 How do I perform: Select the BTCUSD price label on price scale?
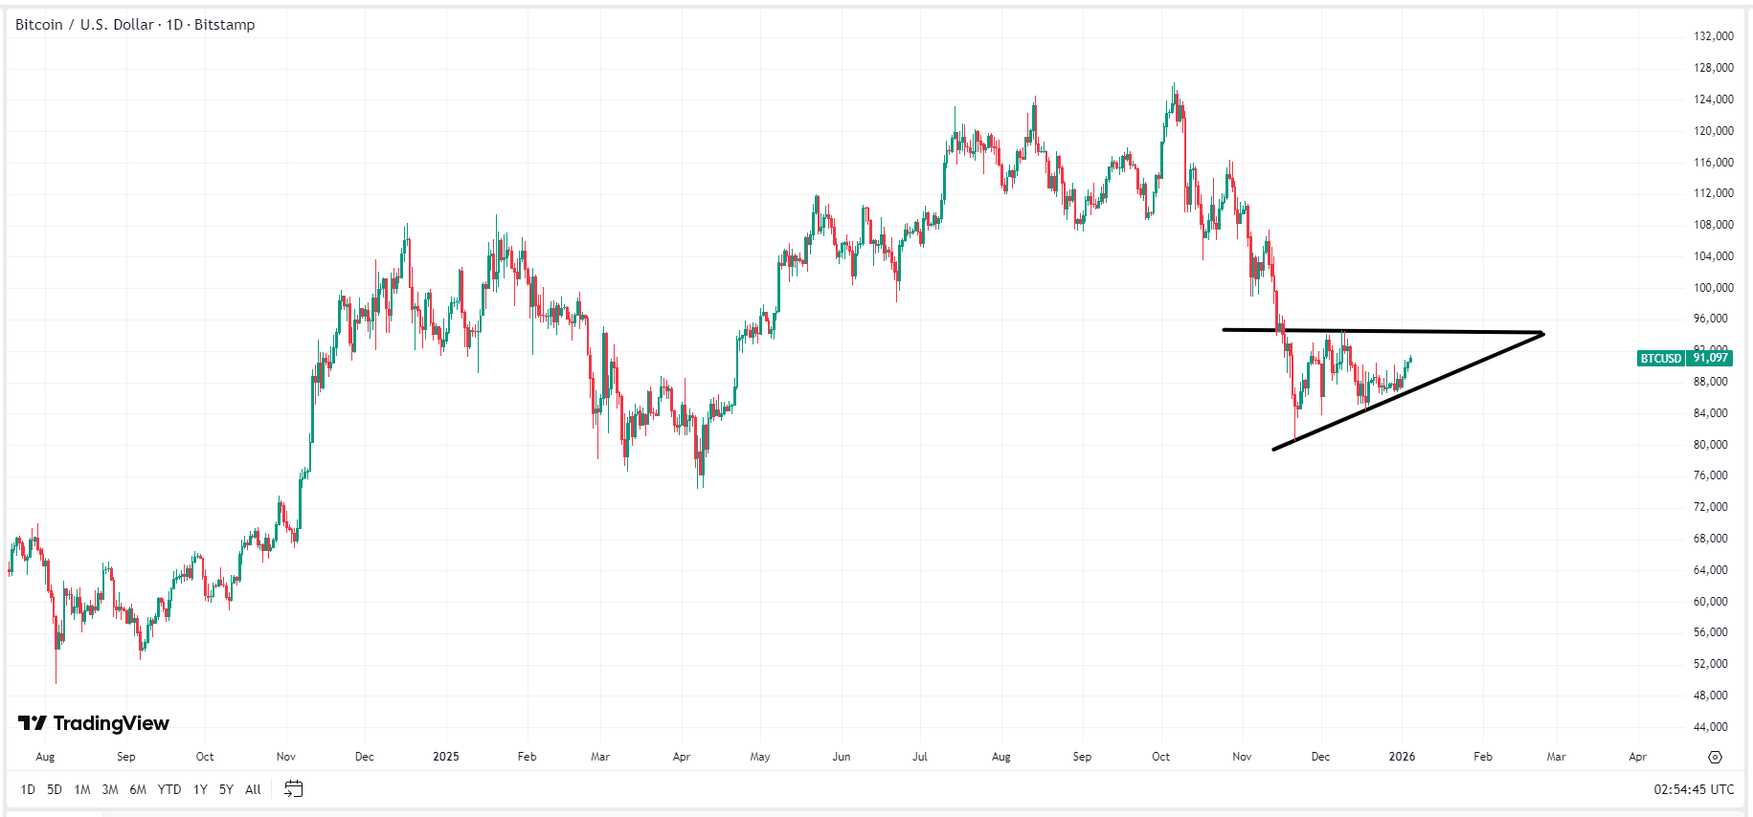coord(1659,358)
